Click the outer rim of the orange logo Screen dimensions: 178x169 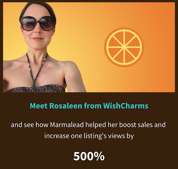point(124,28)
